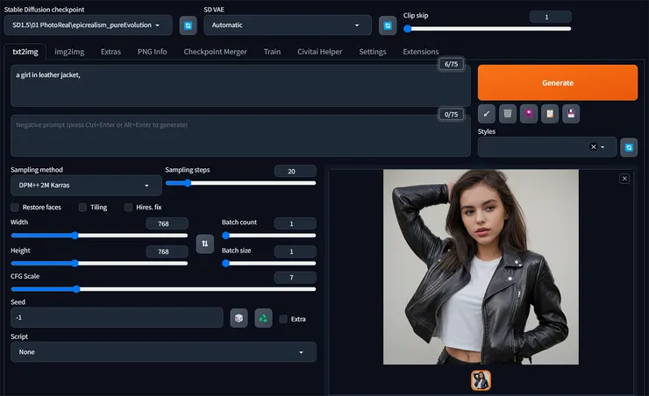Adjust the Sampling steps slider
The image size is (649, 396).
240,183
